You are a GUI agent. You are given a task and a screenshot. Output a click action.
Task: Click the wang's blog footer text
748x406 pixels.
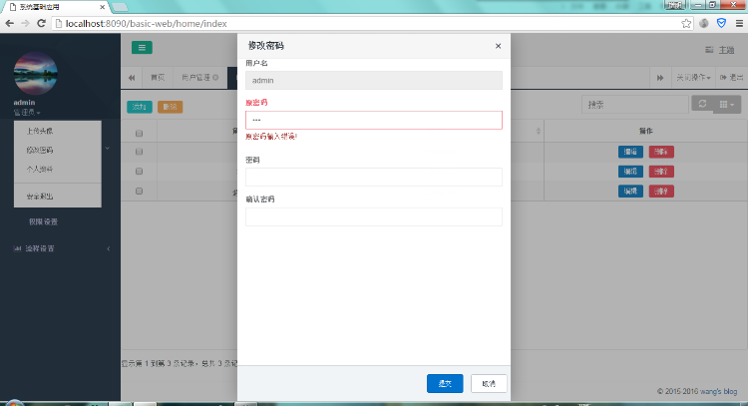(x=718, y=391)
